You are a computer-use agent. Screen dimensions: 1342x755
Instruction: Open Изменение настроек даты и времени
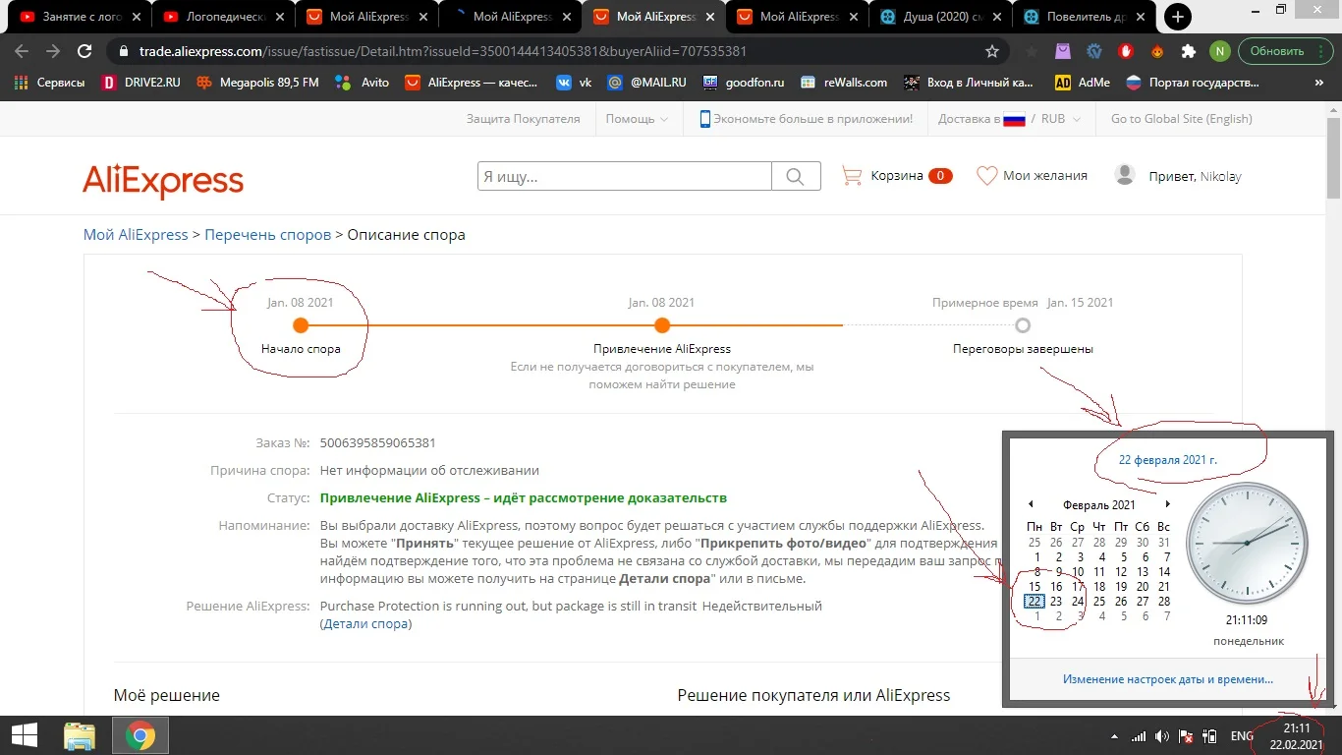coord(1168,679)
